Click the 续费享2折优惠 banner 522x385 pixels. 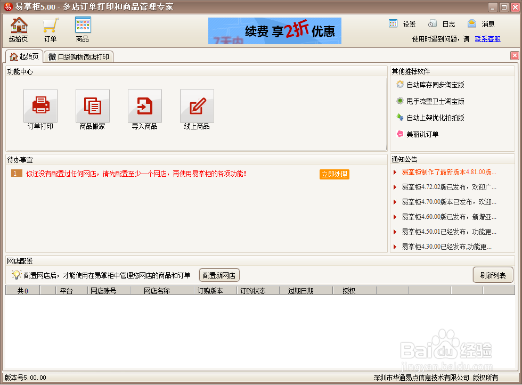coord(275,31)
